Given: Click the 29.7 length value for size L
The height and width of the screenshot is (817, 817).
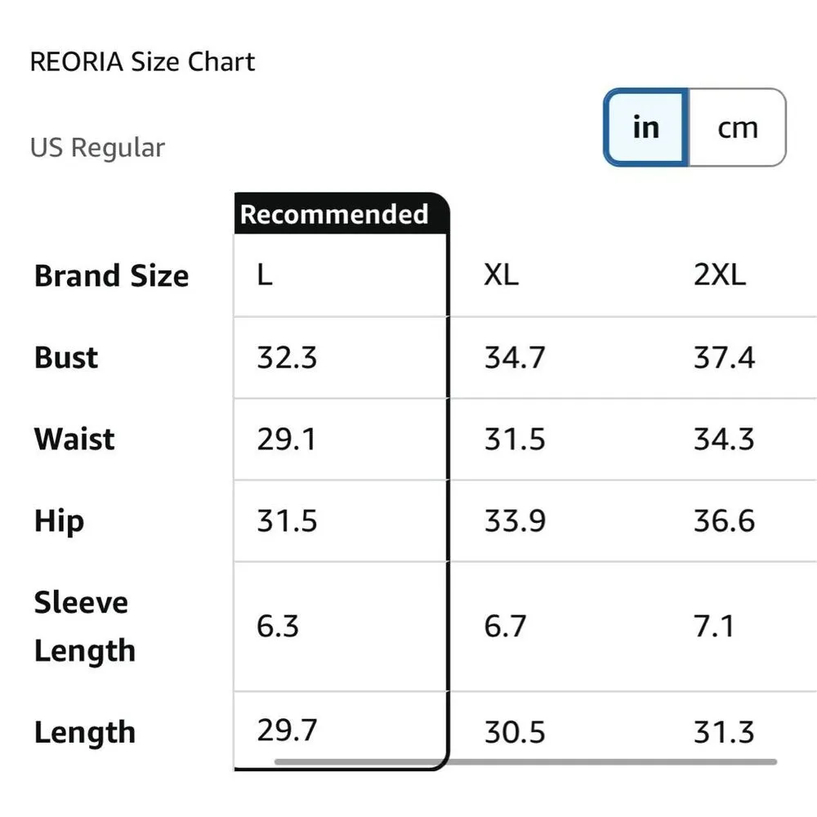Looking at the screenshot, I should click(x=287, y=730).
